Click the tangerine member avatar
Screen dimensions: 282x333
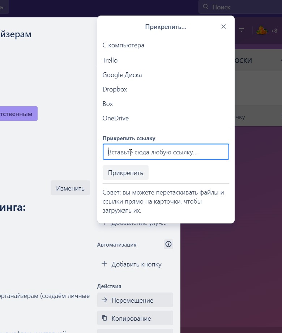click(261, 30)
